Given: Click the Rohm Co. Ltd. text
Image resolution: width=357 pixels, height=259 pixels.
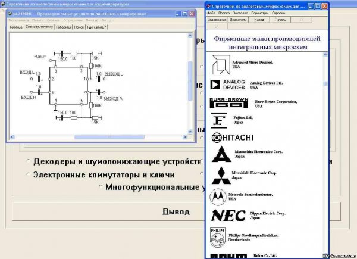Looking at the screenshot, I should tap(265, 256).
